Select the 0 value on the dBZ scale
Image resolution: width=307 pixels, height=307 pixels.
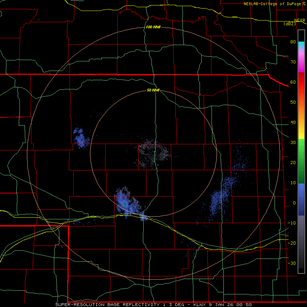(x=294, y=203)
